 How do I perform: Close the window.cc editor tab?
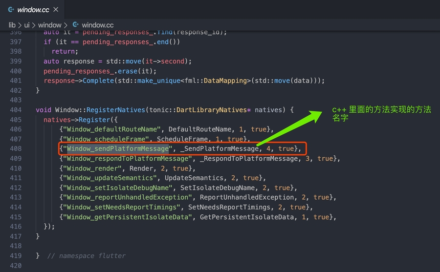point(55,9)
